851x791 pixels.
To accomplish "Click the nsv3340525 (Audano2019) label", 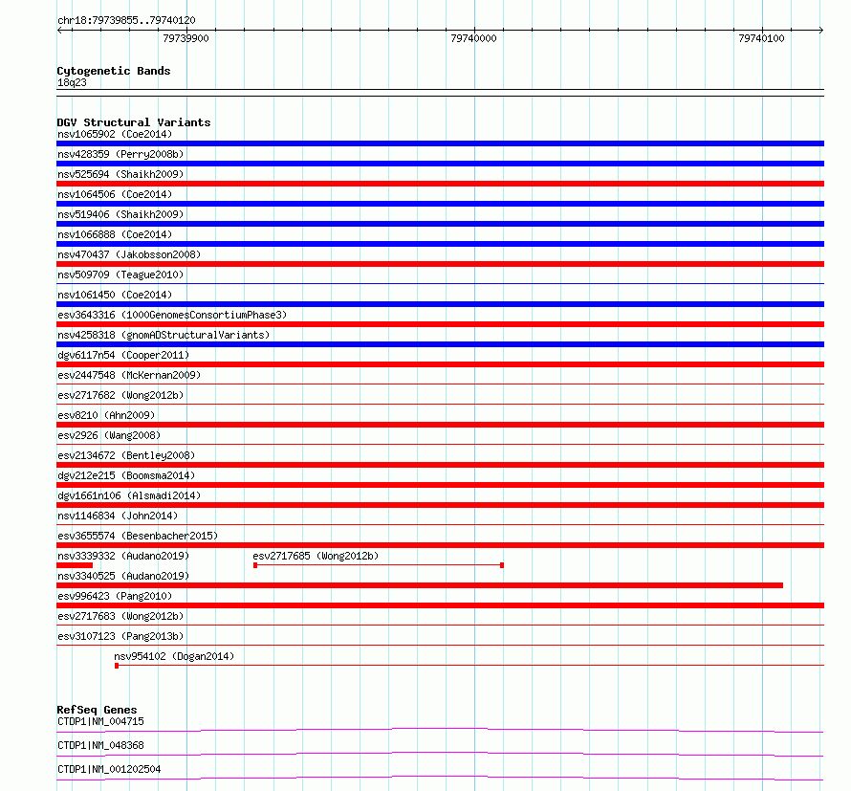I will click(123, 576).
